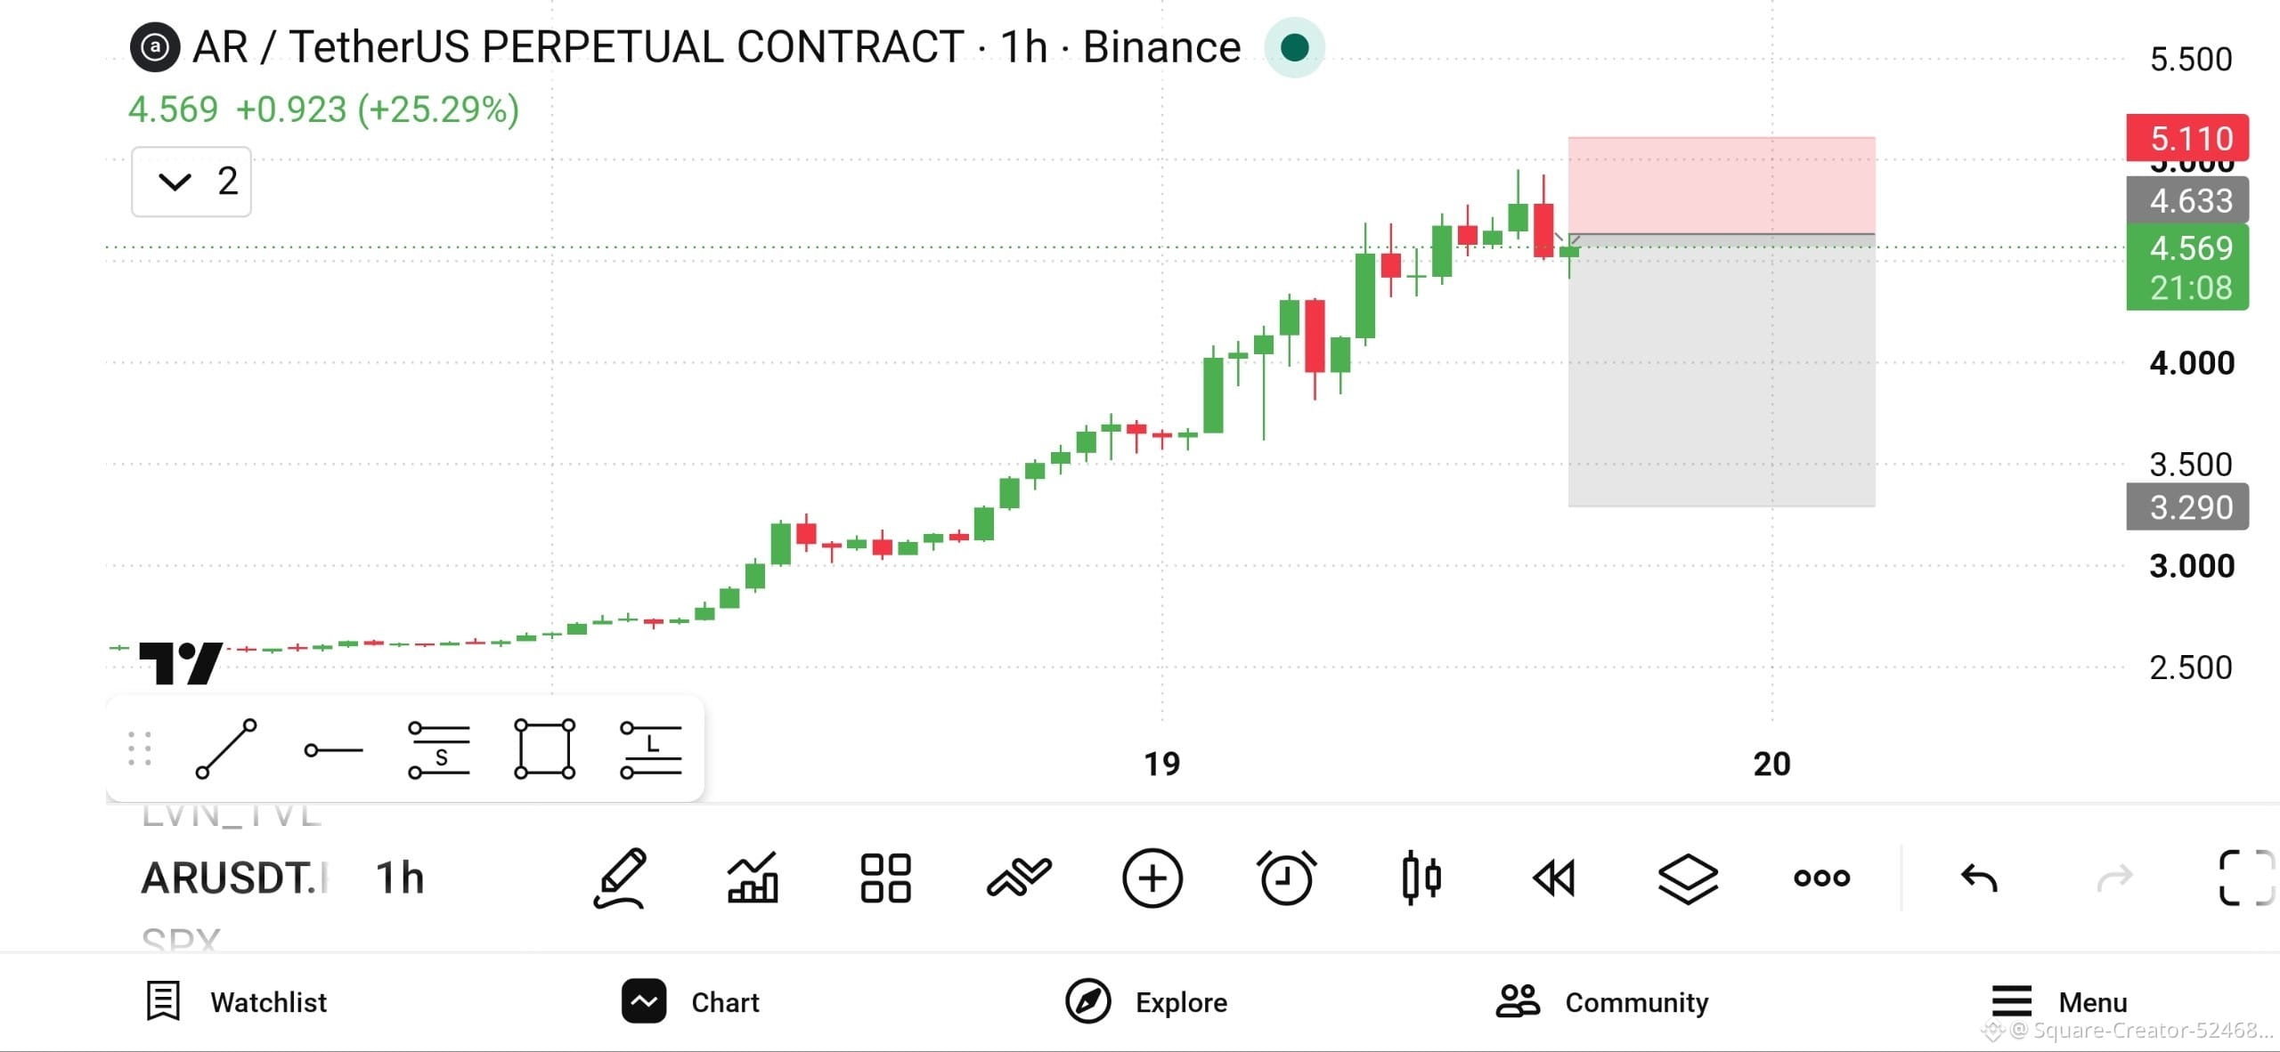The image size is (2280, 1052).
Task: Open the indicators chart icon
Action: coord(753,878)
